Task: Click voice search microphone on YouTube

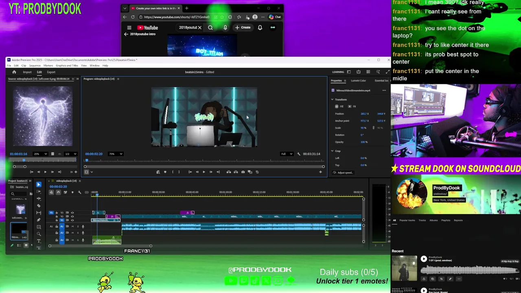Action: pyautogui.click(x=225, y=28)
